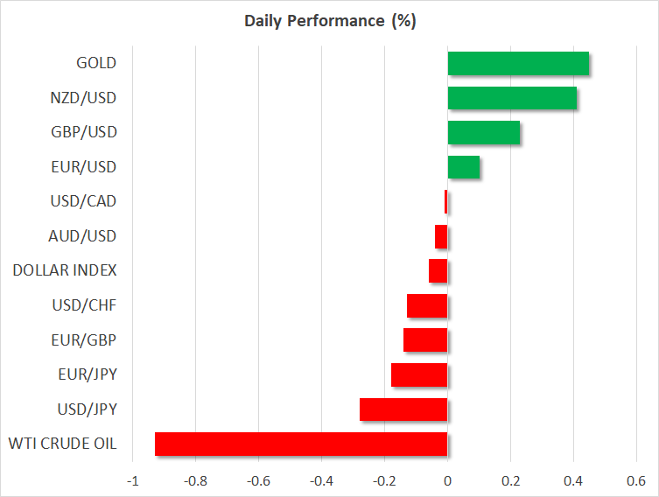Click the Daily Performance (%) chart title
Image resolution: width=659 pixels, height=497 pixels.
pyautogui.click(x=329, y=21)
